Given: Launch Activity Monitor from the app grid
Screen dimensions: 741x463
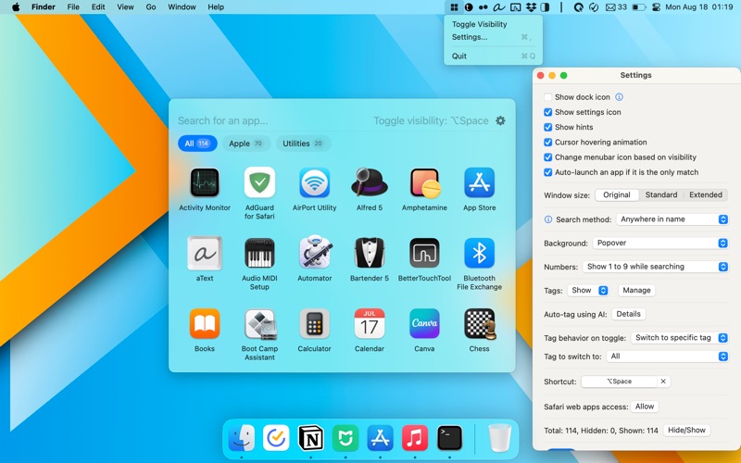Looking at the screenshot, I should (205, 182).
